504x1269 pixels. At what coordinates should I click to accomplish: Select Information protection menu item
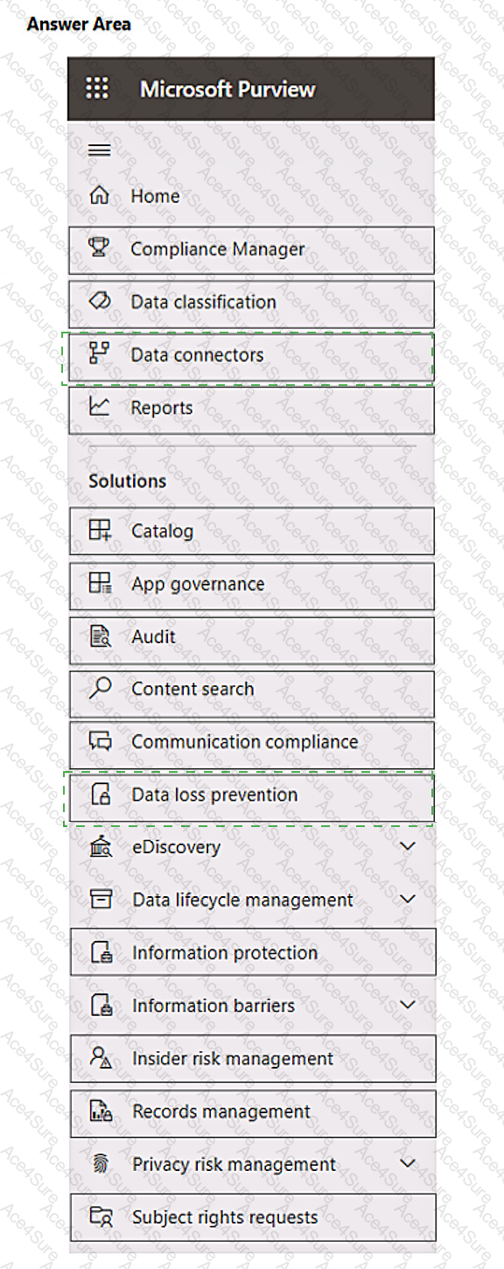point(252,953)
